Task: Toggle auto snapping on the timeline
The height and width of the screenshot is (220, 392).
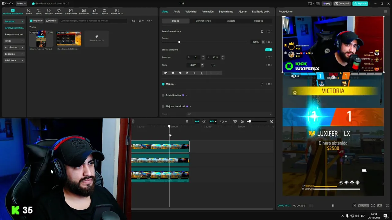Action: click(204, 121)
